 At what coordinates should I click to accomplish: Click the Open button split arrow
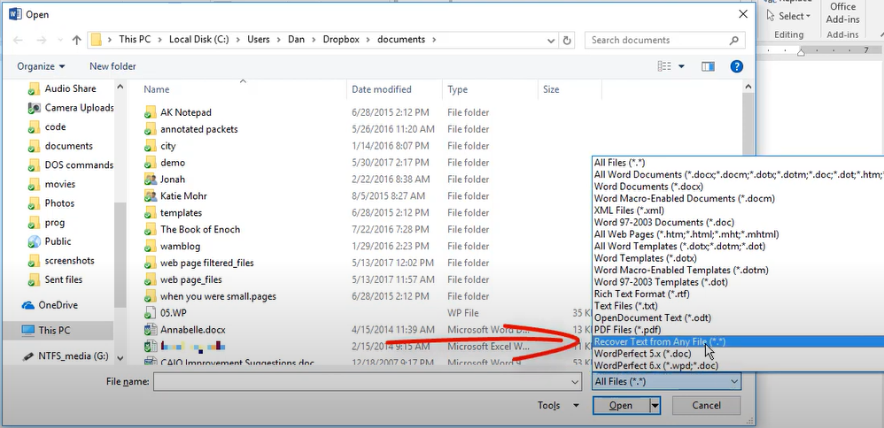point(655,406)
